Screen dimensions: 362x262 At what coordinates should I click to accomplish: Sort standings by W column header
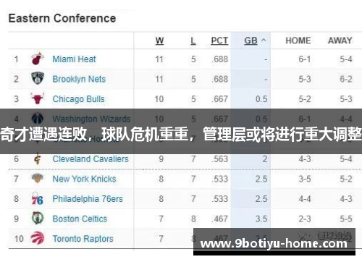[x=159, y=41]
